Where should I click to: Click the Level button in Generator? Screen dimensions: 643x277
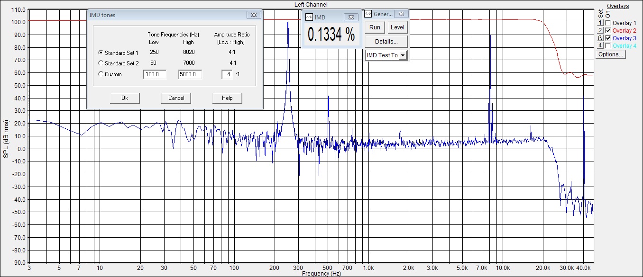tap(397, 27)
